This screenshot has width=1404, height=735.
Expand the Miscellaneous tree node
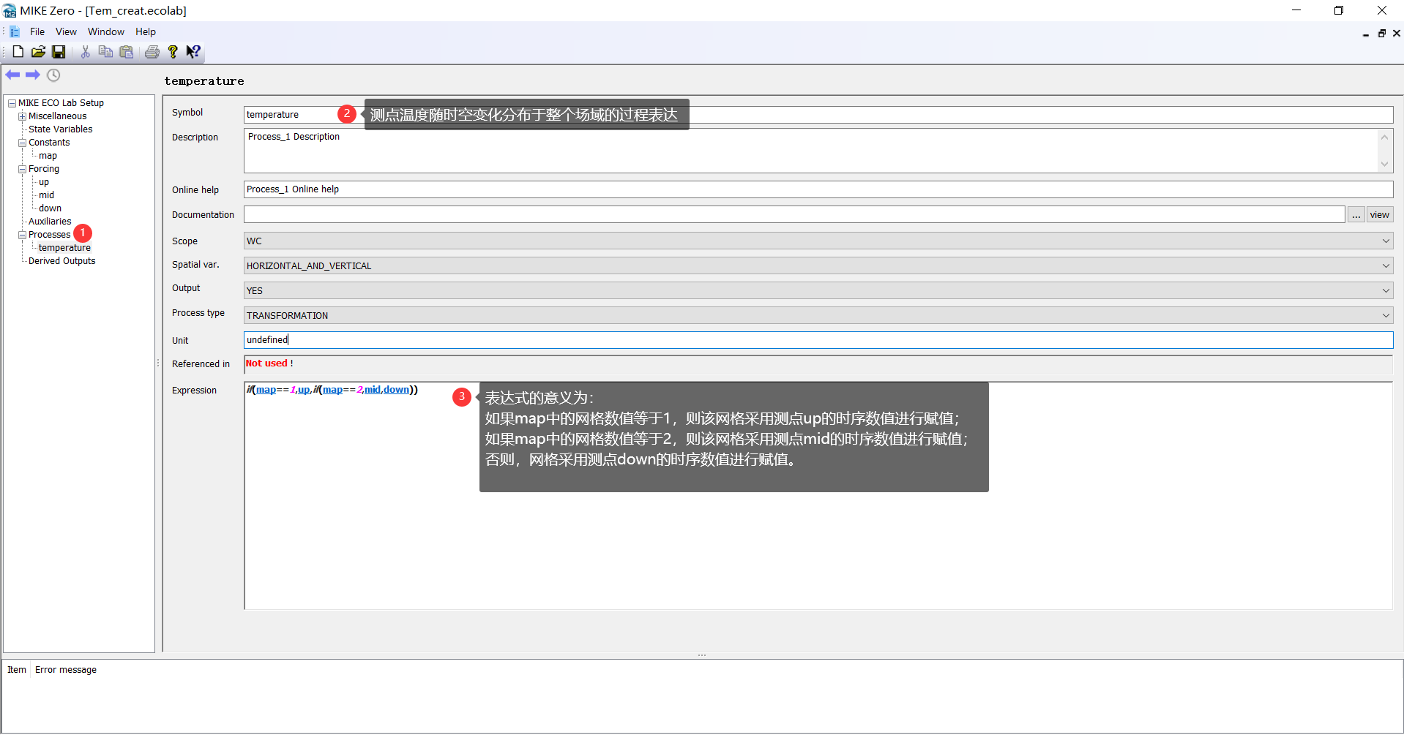point(22,116)
